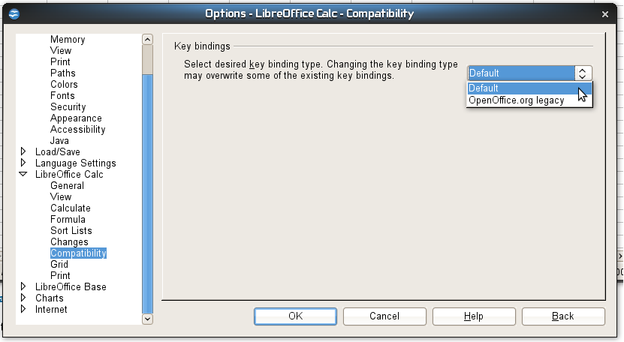Expand the Language Settings section
The width and height of the screenshot is (624, 342).
23,163
